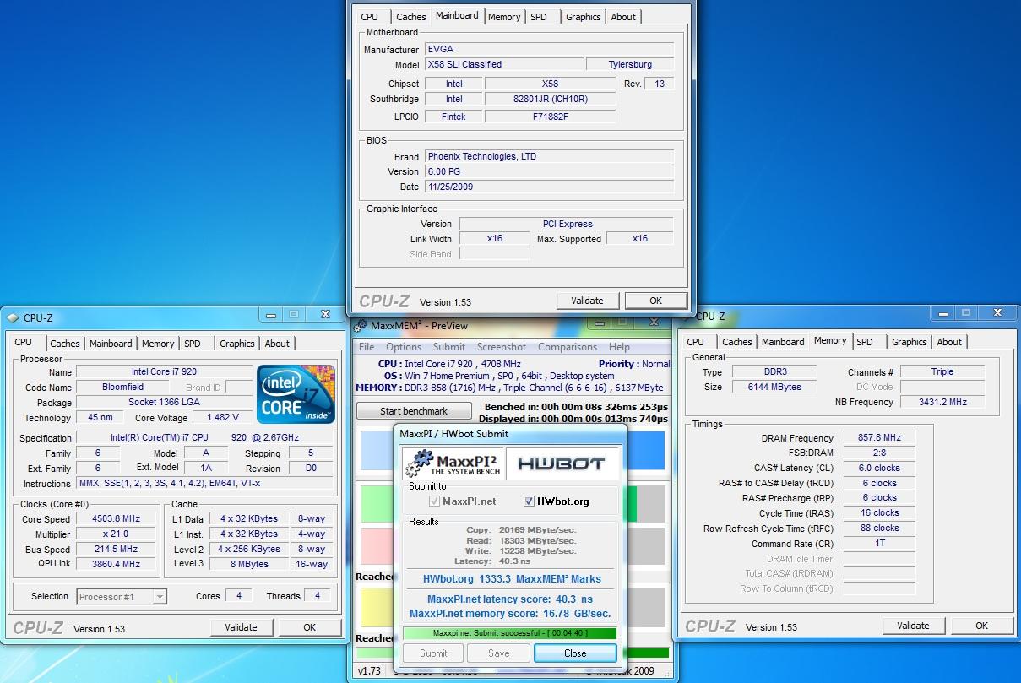Click the DRAM Frequency value 857.8 MHz
The image size is (1021, 683).
pyautogui.click(x=879, y=438)
